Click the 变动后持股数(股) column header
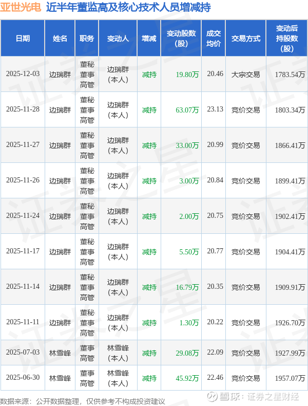This screenshot has width=308, height=406. click(287, 39)
